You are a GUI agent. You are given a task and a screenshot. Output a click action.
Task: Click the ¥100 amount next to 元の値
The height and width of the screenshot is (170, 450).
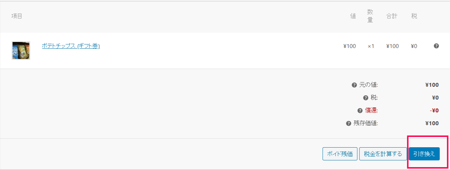pos(432,85)
